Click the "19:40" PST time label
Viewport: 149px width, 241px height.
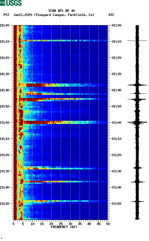[x=5, y=188]
